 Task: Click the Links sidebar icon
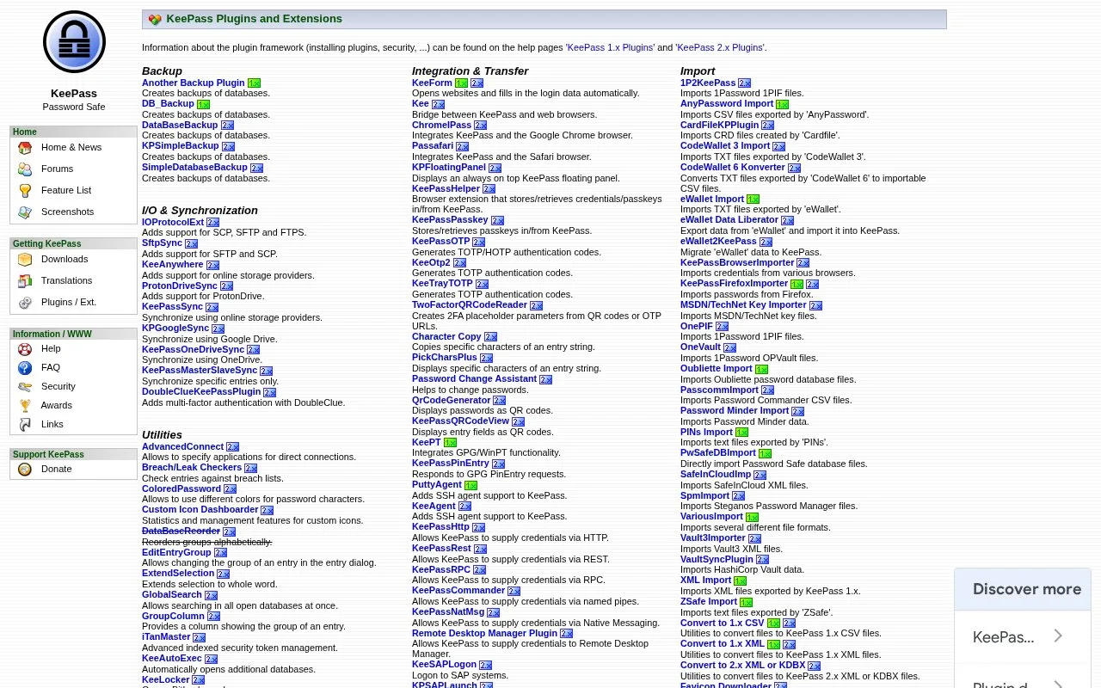click(x=25, y=425)
